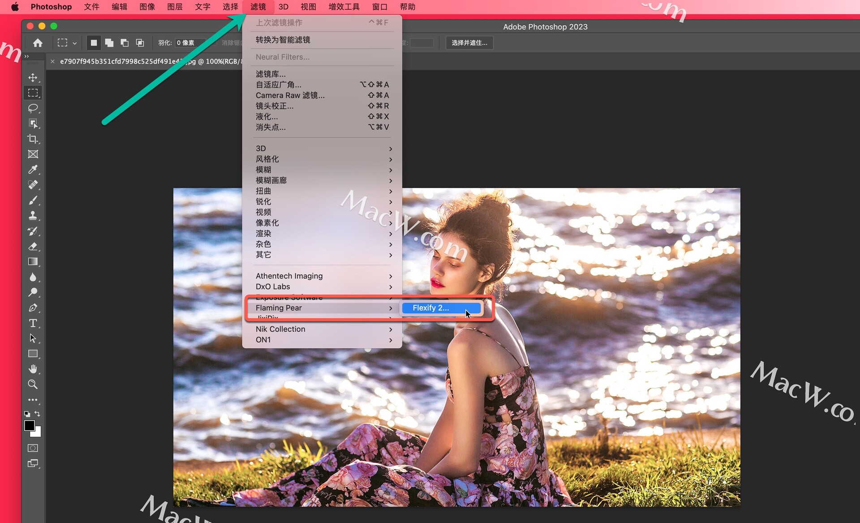Choose New selection mode

click(x=94, y=43)
